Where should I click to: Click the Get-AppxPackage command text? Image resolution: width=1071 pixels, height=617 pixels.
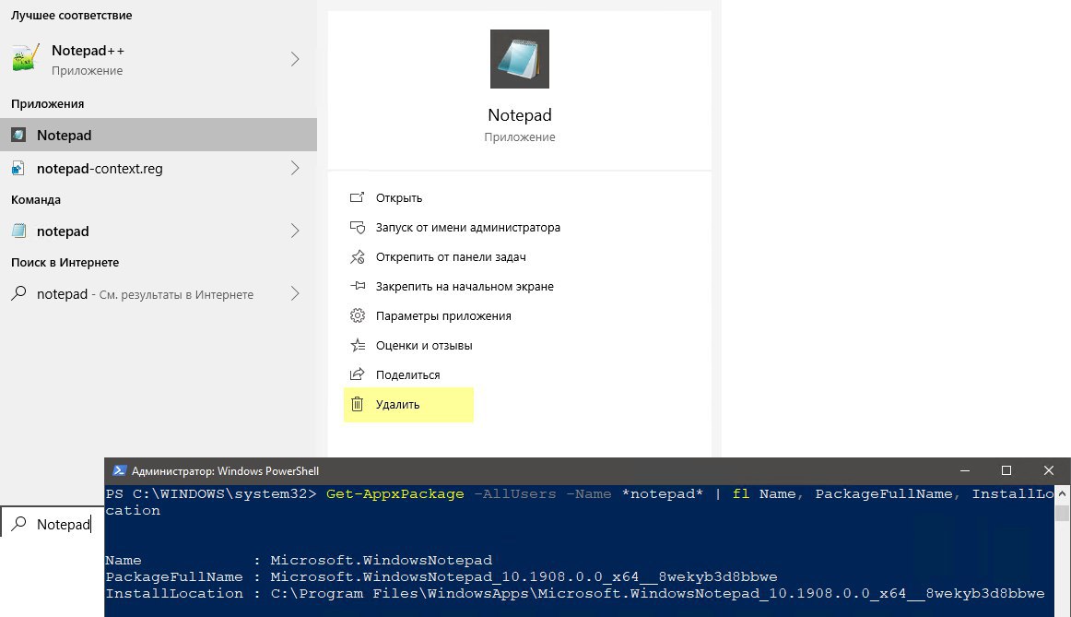click(394, 494)
